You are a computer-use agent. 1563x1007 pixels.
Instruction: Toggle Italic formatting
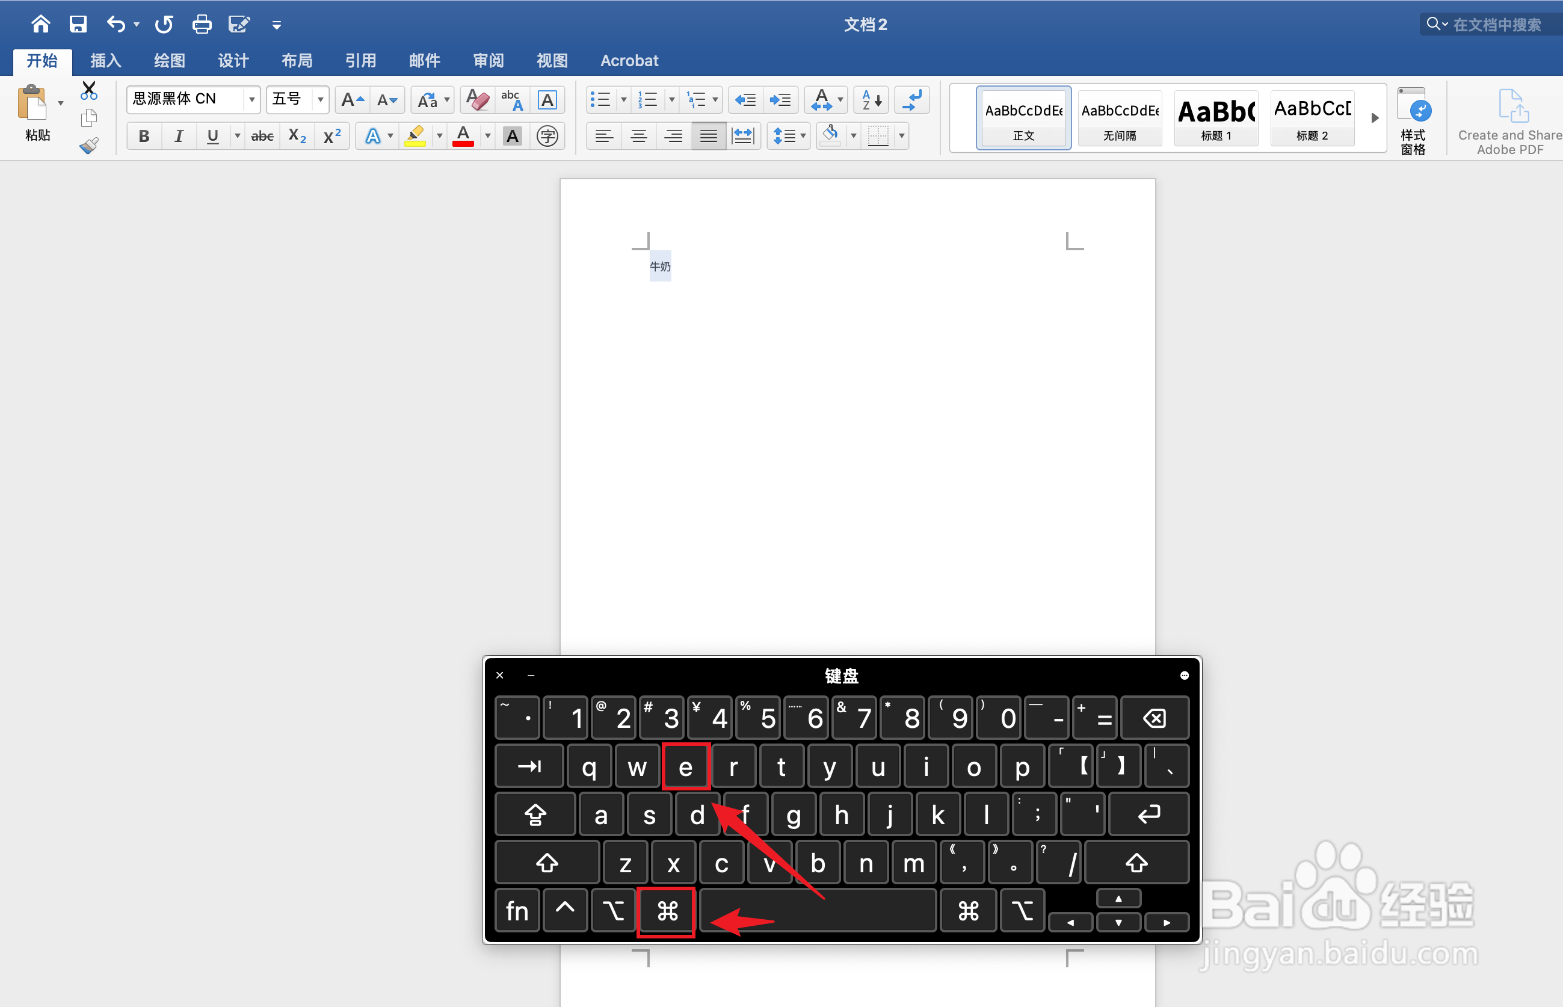click(x=178, y=136)
